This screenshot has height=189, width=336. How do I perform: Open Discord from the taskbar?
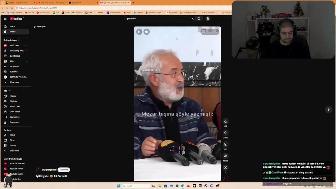(212, 186)
